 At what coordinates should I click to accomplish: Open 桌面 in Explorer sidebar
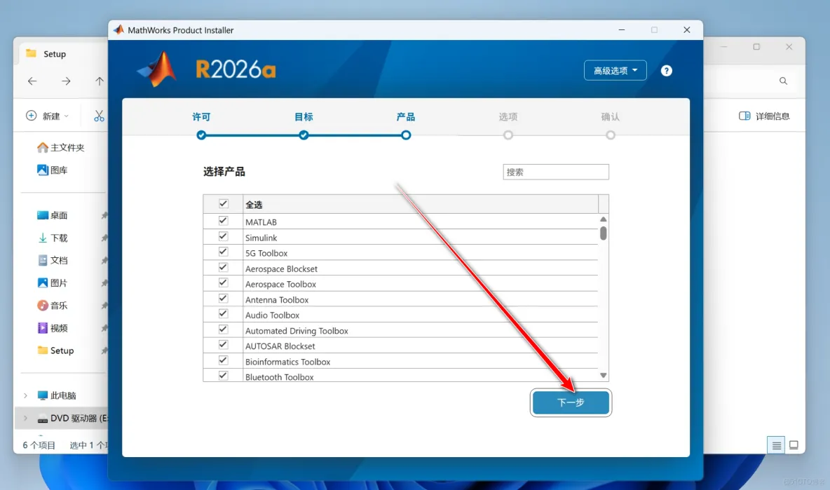point(53,215)
